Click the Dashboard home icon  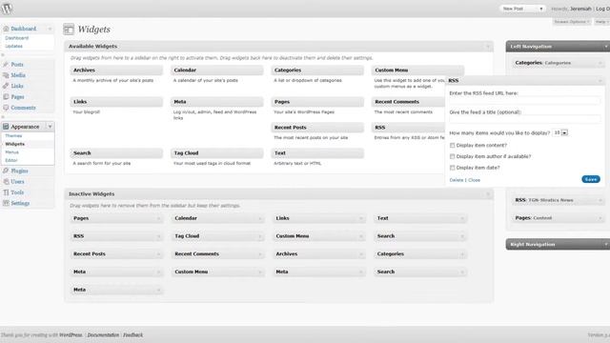[6, 29]
